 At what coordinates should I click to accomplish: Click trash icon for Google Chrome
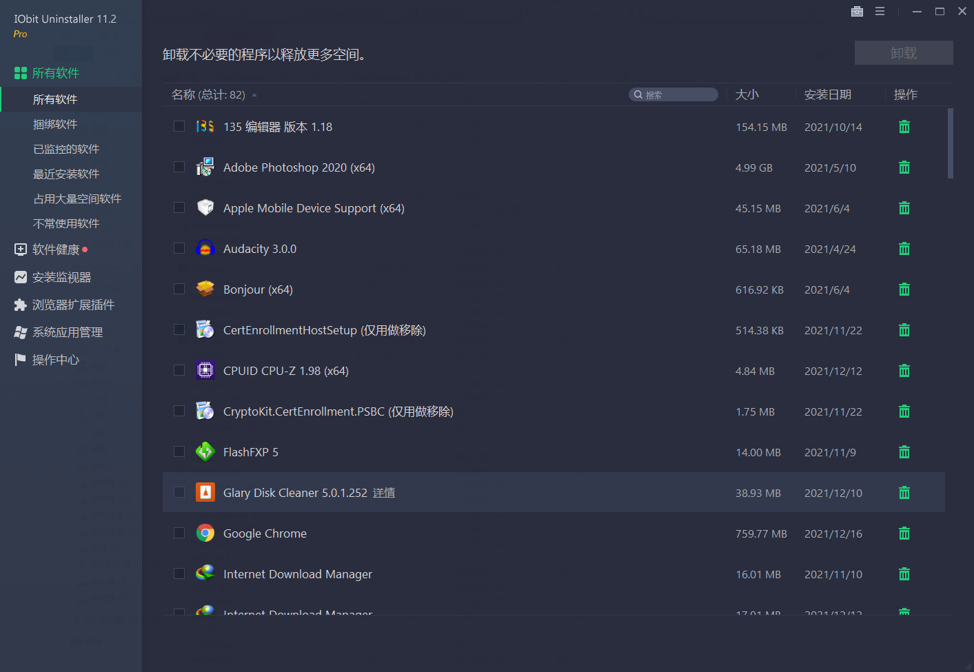pyautogui.click(x=904, y=533)
